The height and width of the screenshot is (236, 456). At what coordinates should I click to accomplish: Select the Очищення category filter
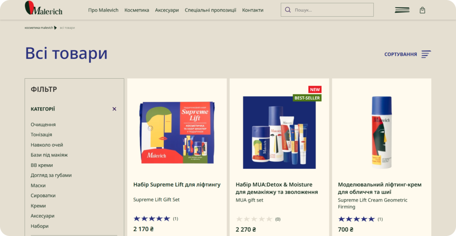coord(43,124)
